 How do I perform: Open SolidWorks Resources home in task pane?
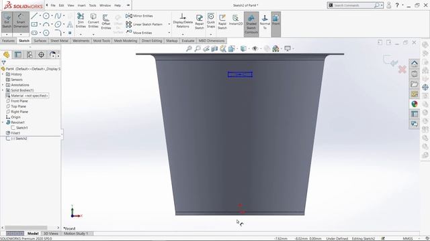click(x=415, y=64)
